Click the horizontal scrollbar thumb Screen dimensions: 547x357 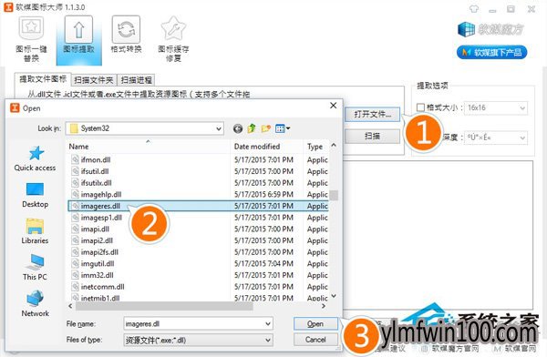pyautogui.click(x=164, y=306)
